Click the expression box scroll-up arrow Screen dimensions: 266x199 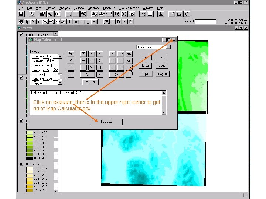coord(164,93)
